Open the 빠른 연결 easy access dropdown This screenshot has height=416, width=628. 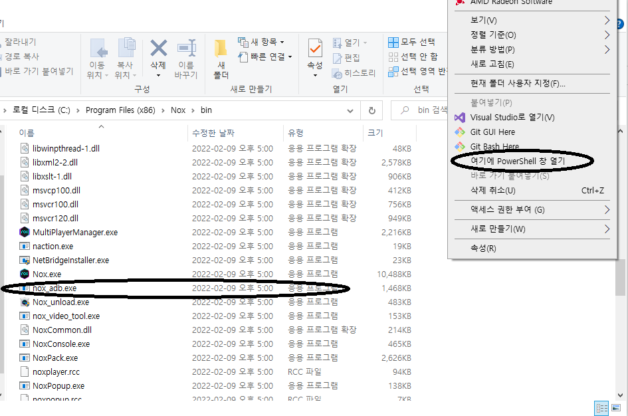click(x=265, y=57)
